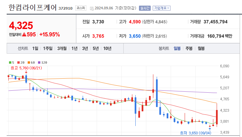242x137 pixels.
Task: Click the 고가 value 4,590
Action: pyautogui.click(x=135, y=22)
